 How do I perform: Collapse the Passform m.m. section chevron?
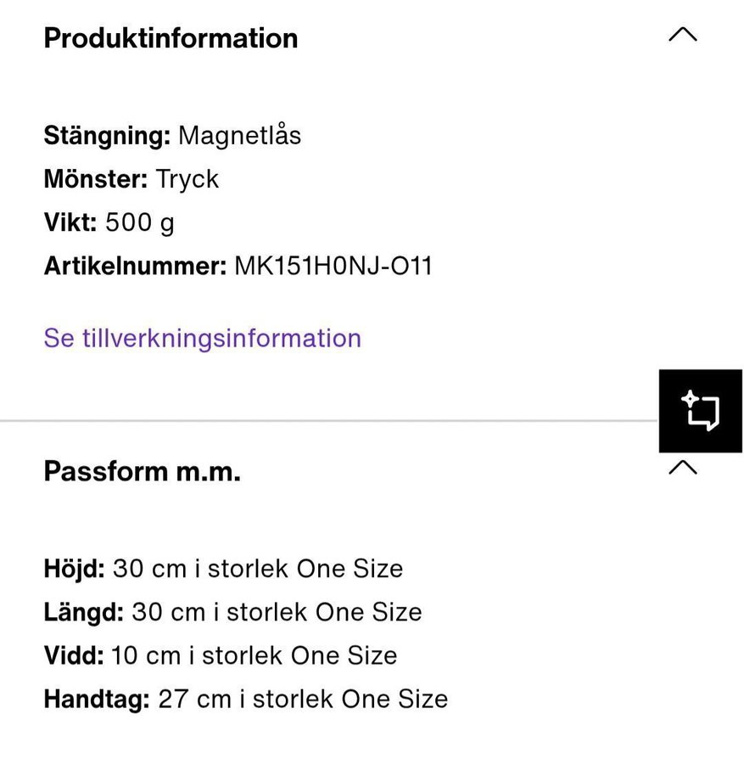click(x=682, y=467)
